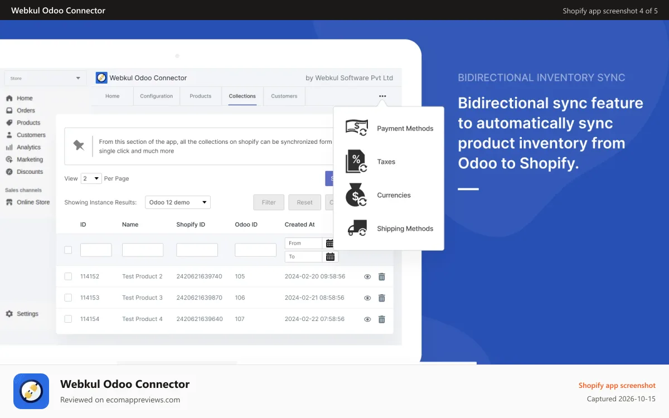Click the Reset button
Viewport: 669px width, 418px height.
[305, 202]
